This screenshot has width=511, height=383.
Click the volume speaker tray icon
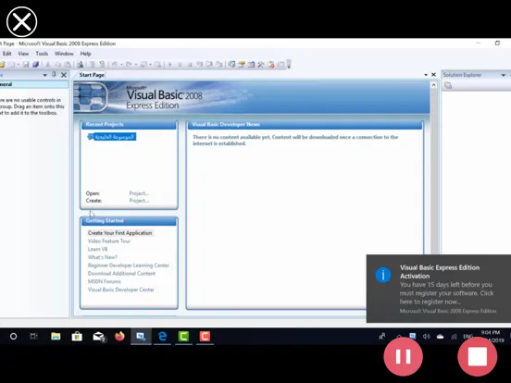click(x=426, y=337)
